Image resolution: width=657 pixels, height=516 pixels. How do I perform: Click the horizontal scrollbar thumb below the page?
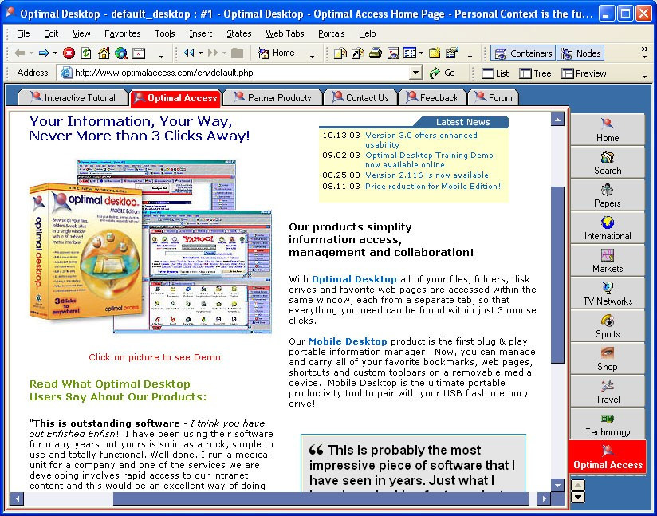click(321, 498)
